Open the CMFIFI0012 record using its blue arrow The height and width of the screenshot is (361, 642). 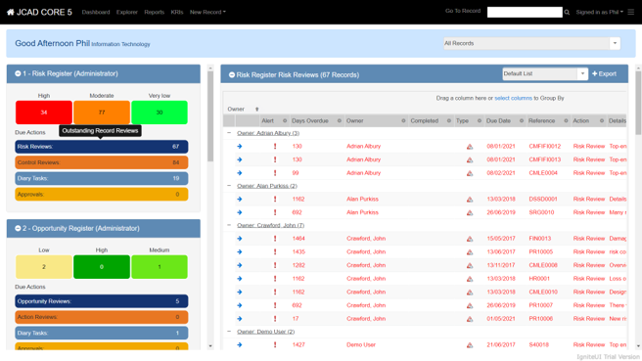coord(240,146)
